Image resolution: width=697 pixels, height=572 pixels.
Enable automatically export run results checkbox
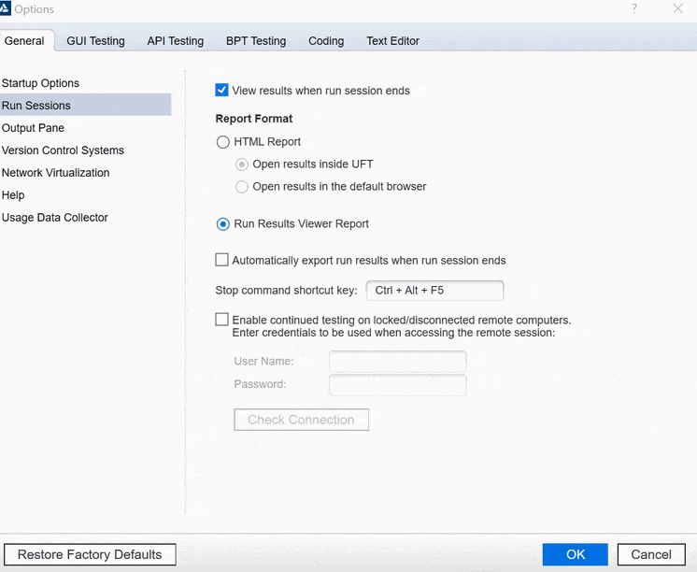(x=222, y=261)
